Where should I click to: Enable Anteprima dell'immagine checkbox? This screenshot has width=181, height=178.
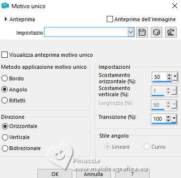point(110,19)
